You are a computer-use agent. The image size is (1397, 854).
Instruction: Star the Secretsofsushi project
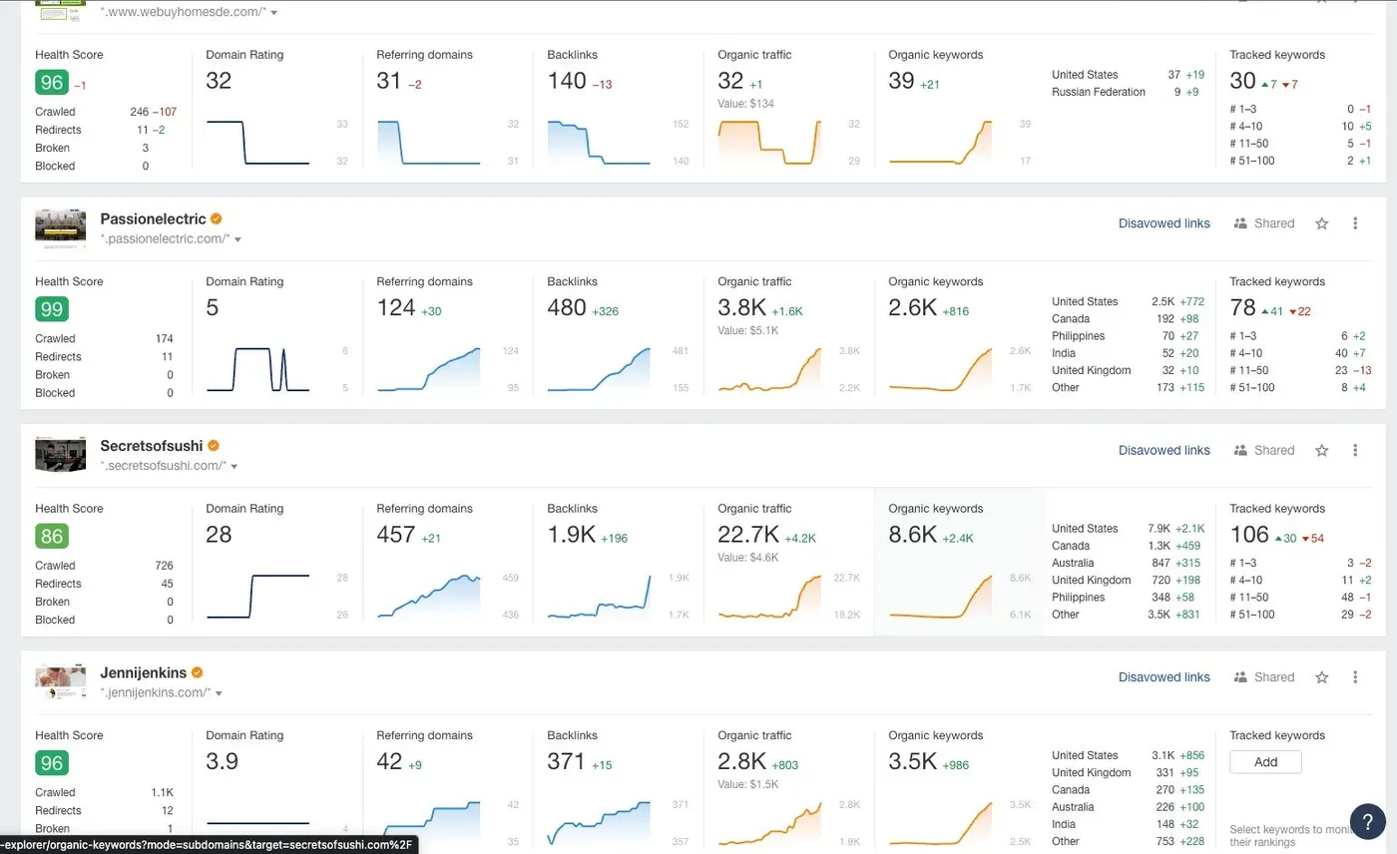point(1322,450)
